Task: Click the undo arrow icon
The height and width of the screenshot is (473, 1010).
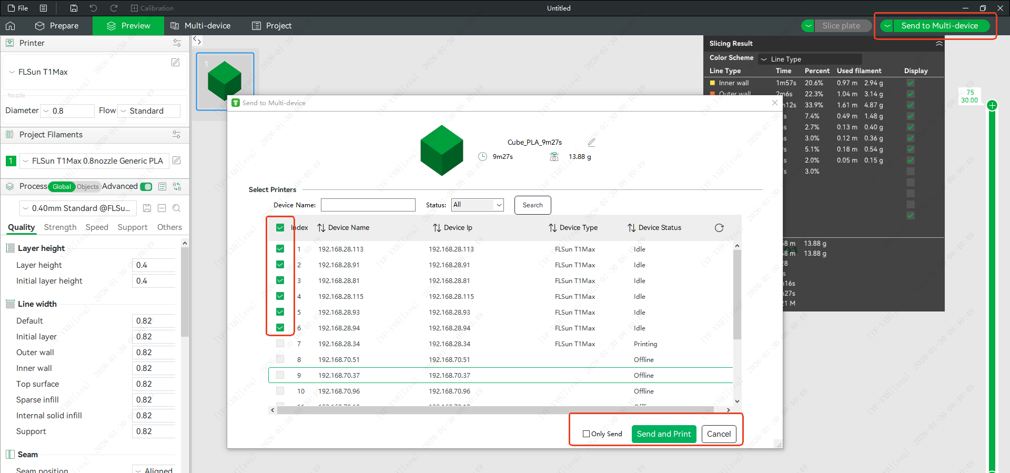Action: [93, 8]
